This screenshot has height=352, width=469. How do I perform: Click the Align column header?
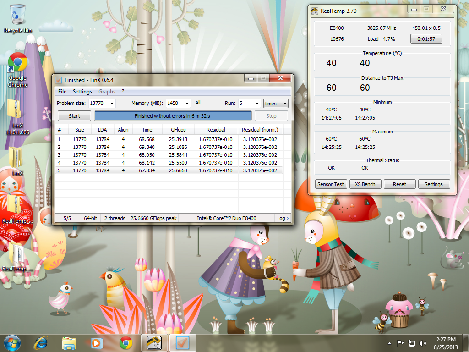[123, 130]
